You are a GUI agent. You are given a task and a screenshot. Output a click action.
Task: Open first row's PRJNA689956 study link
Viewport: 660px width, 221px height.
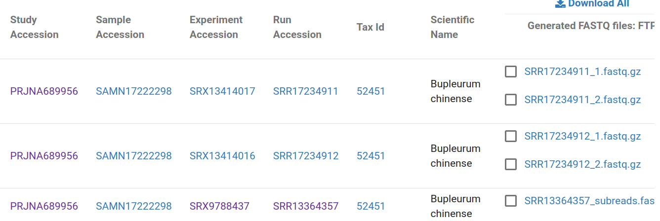44,91
